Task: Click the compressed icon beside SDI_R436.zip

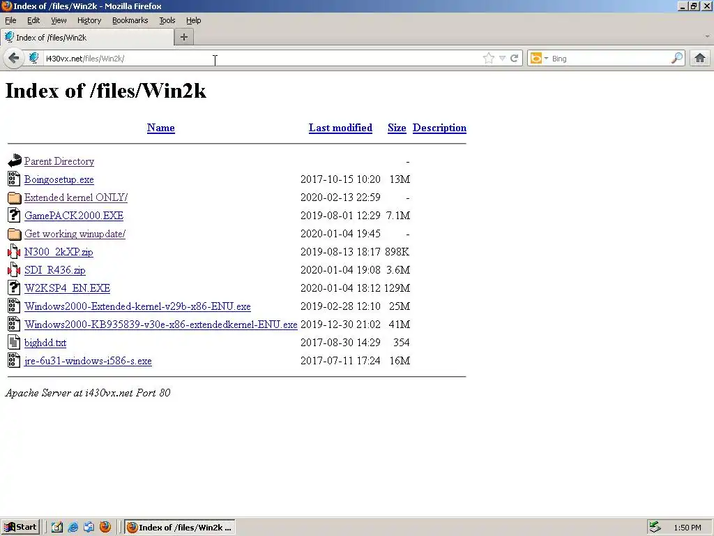Action: 14,270
